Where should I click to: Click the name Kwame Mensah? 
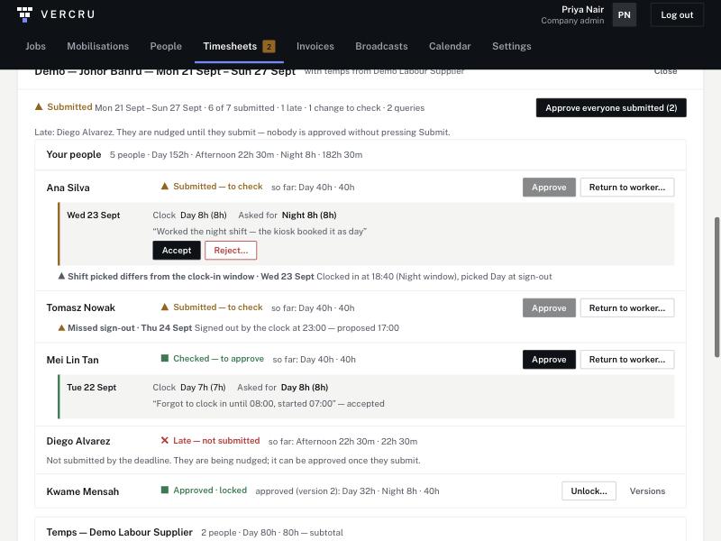[83, 491]
